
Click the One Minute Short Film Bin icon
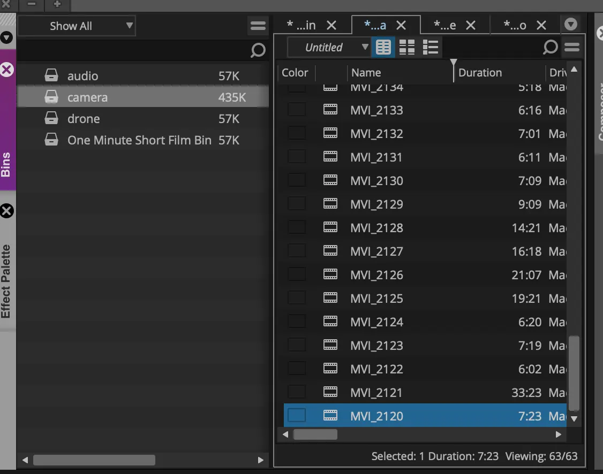51,140
